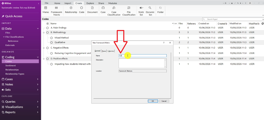The height and width of the screenshot is (120, 264).
Task: Click the color palette column icon
Action: [x=263, y=24]
